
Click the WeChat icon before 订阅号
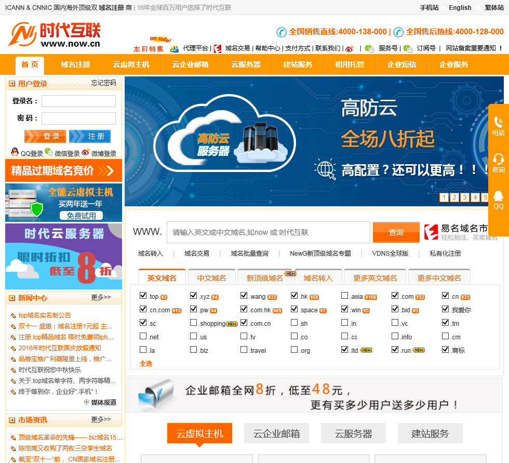408,49
